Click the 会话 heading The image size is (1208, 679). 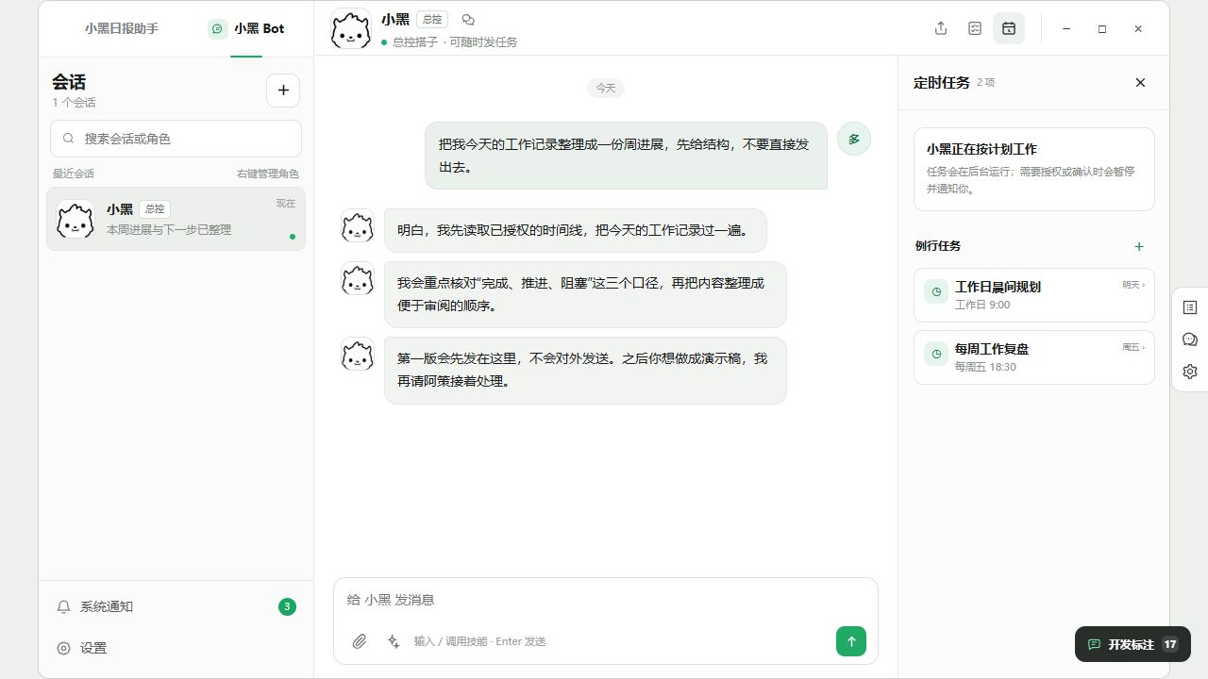pyautogui.click(x=69, y=82)
